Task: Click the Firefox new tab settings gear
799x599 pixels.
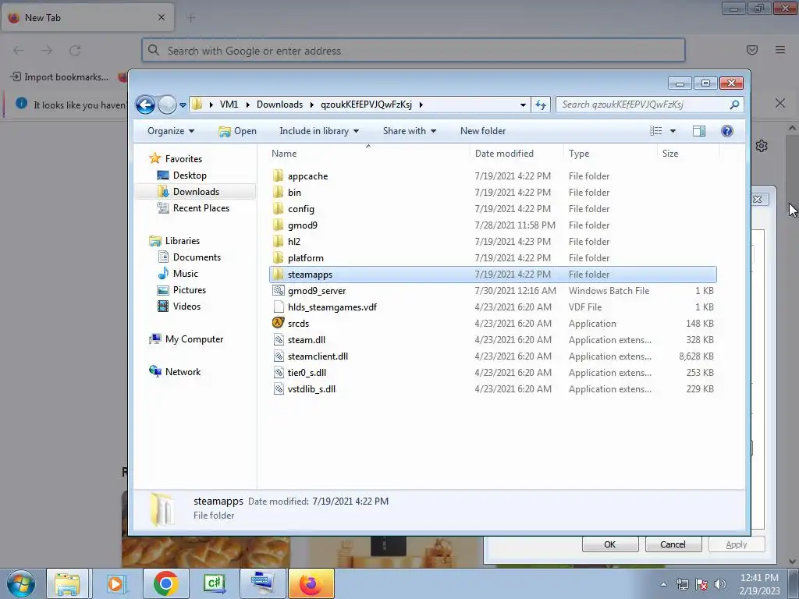Action: click(x=762, y=146)
